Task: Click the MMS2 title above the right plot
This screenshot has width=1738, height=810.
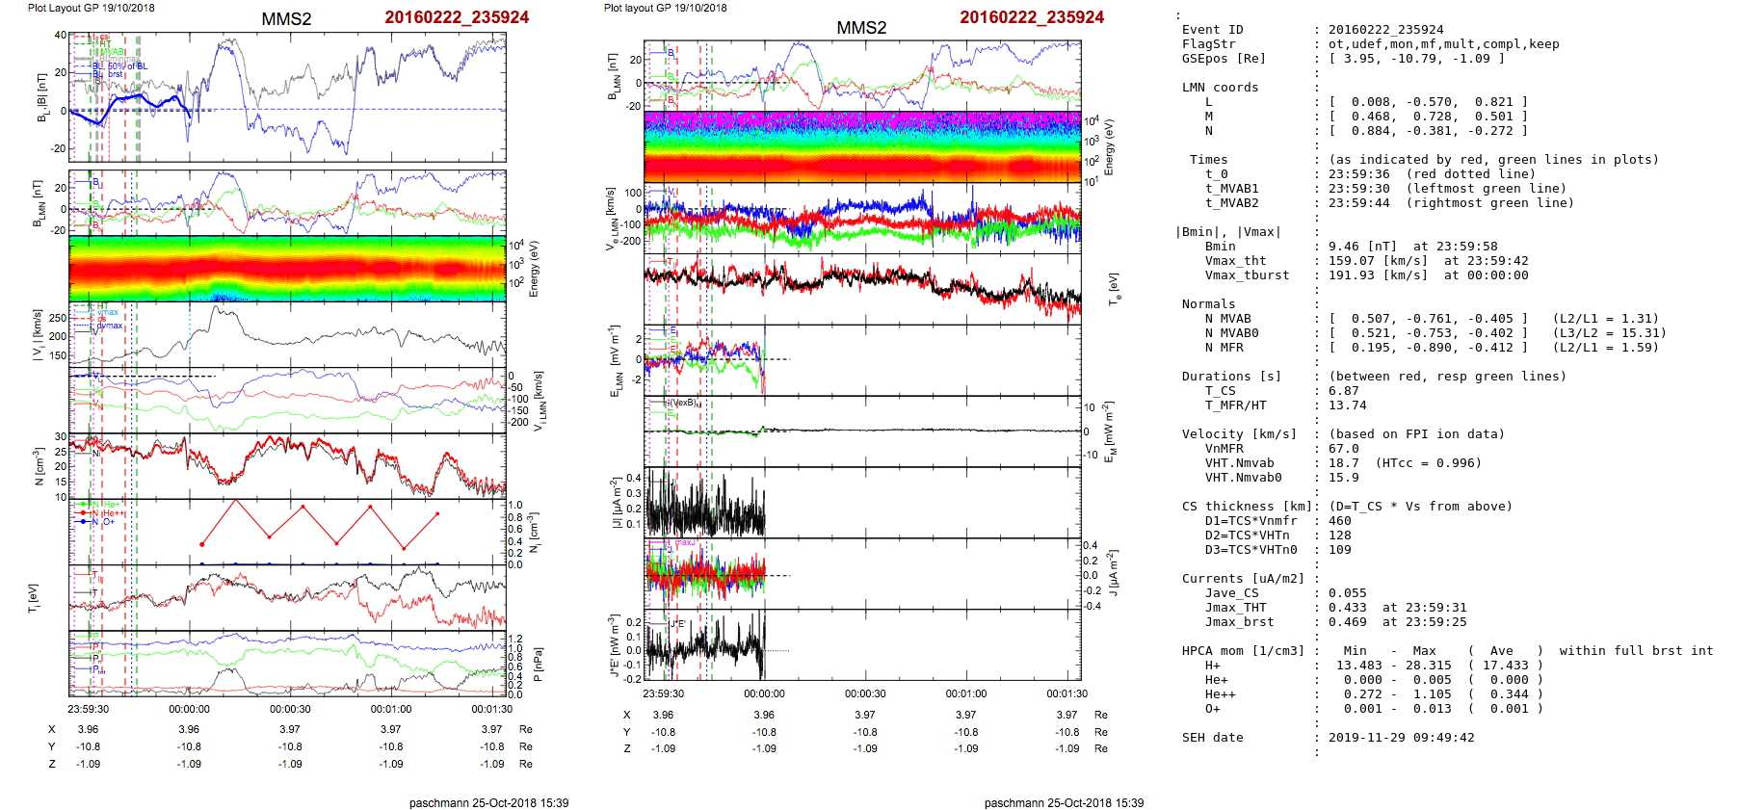Action: tap(861, 28)
